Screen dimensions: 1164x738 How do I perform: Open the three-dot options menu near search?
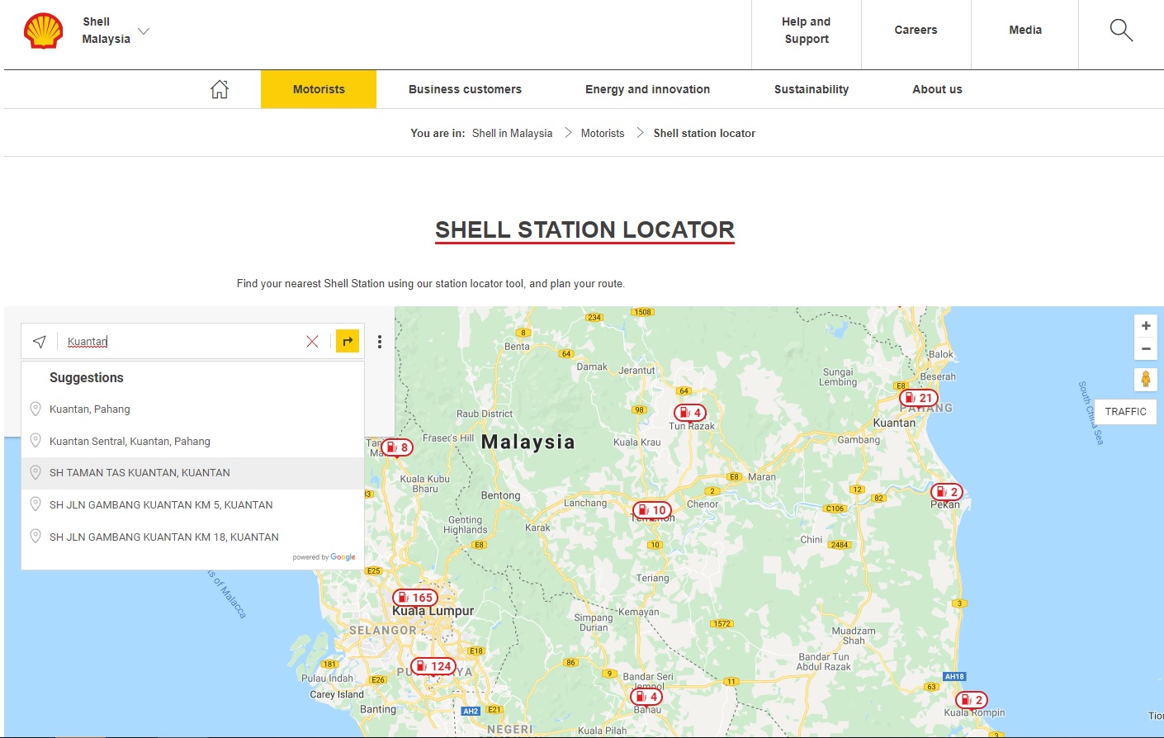[x=379, y=341]
